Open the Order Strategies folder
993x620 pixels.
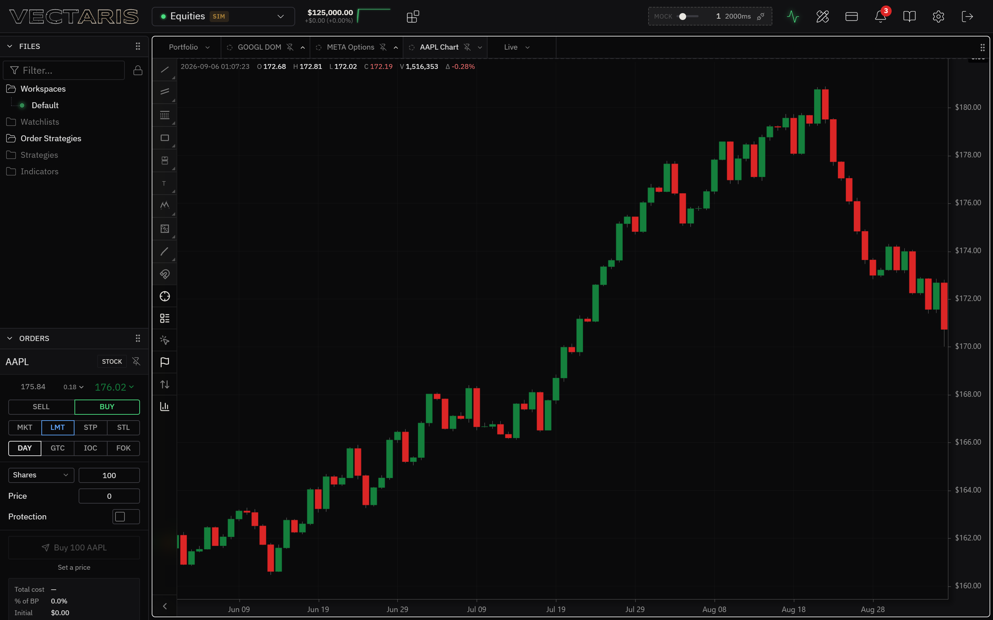pyautogui.click(x=51, y=138)
